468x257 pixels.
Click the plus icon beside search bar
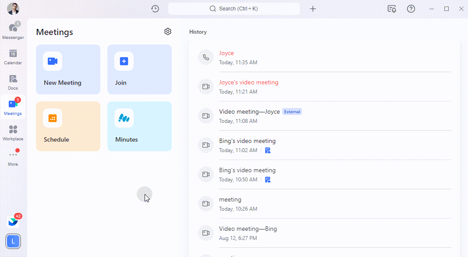[x=313, y=9]
